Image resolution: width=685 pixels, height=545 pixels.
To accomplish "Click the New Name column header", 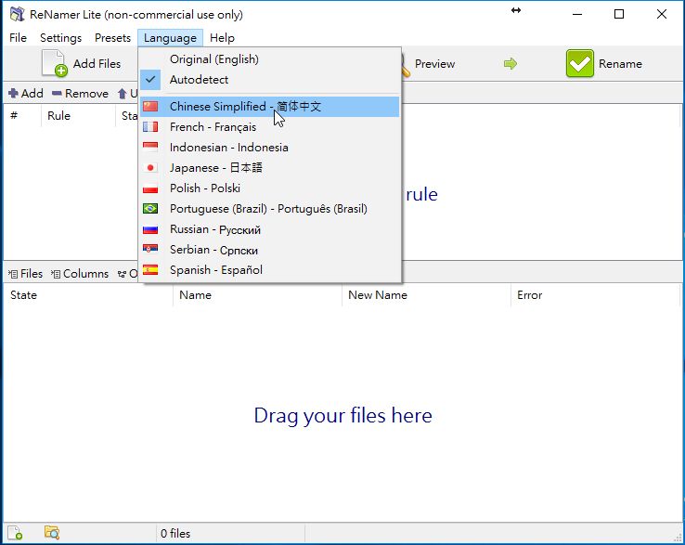I will (x=426, y=295).
